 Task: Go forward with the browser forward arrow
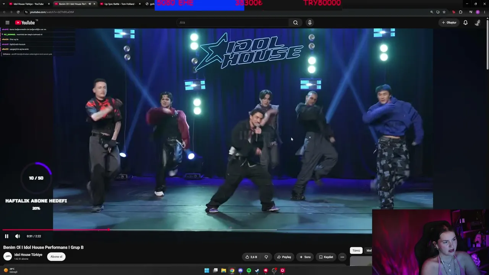pyautogui.click(x=11, y=12)
